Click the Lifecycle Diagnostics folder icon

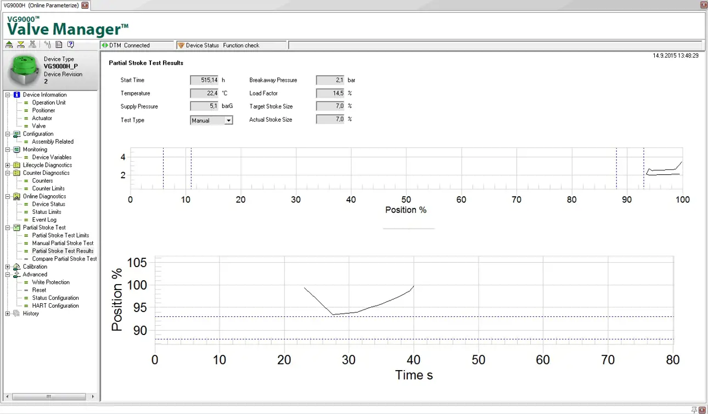[17, 165]
